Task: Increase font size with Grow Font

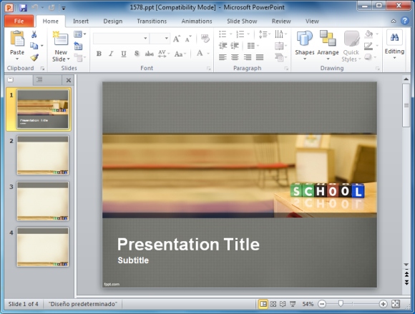Action: [177, 39]
